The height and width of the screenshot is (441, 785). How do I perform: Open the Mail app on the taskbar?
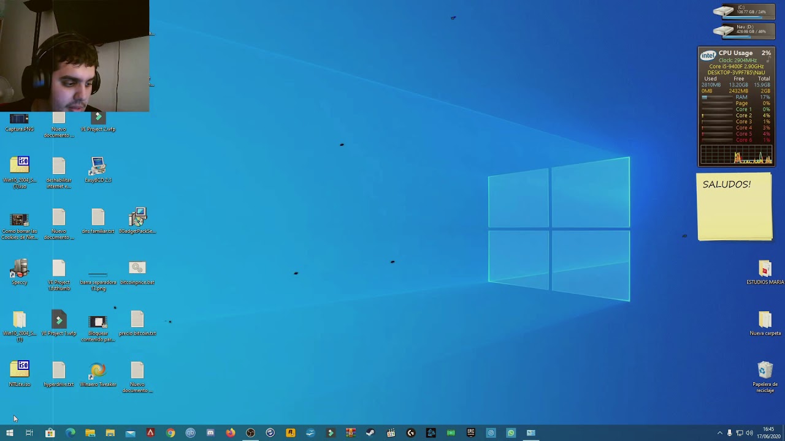point(130,433)
